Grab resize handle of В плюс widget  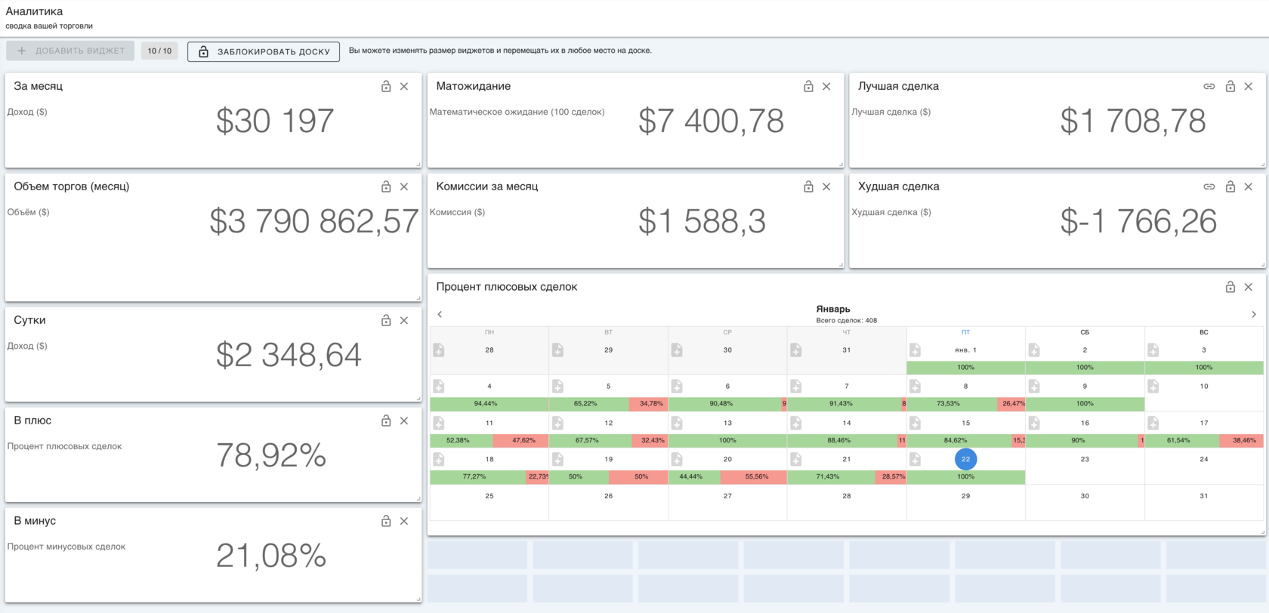[x=418, y=499]
